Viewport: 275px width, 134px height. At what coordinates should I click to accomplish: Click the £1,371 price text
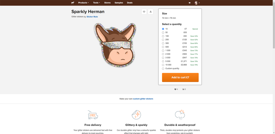(184, 61)
